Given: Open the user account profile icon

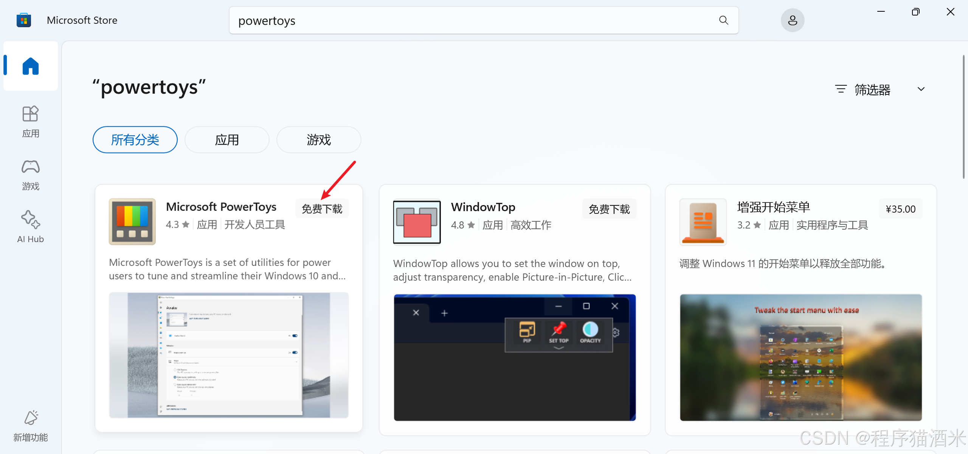Looking at the screenshot, I should (x=792, y=20).
